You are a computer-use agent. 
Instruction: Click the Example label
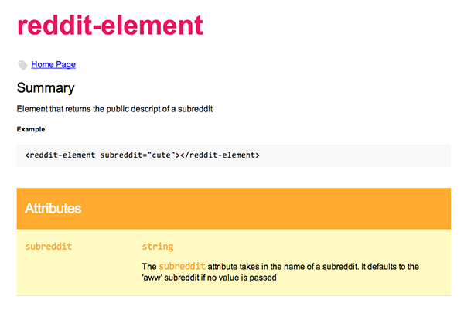click(31, 129)
